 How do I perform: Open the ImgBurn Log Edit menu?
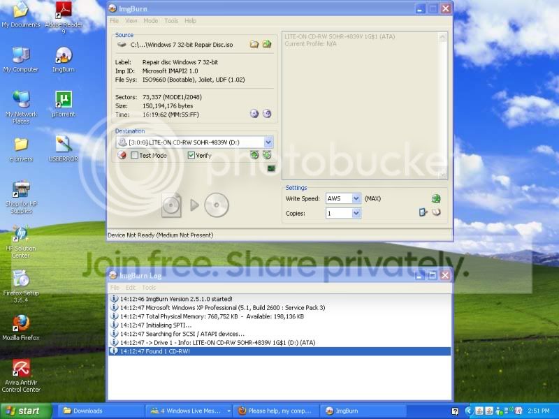point(131,288)
